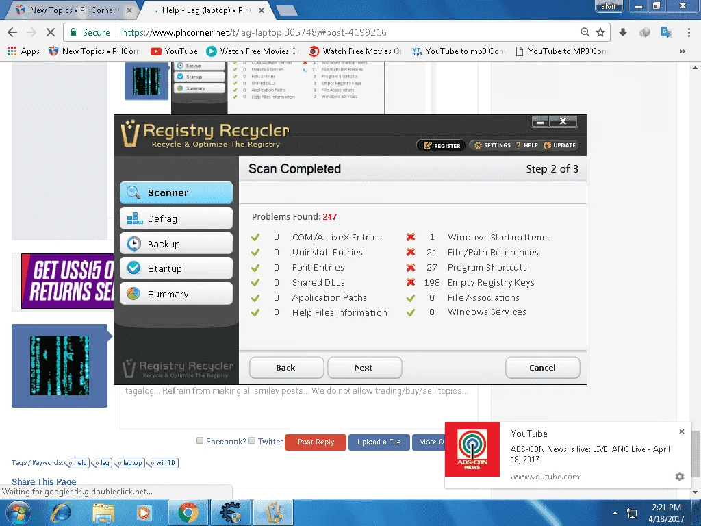Stop loading the page
The height and width of the screenshot is (526, 701).
click(51, 32)
